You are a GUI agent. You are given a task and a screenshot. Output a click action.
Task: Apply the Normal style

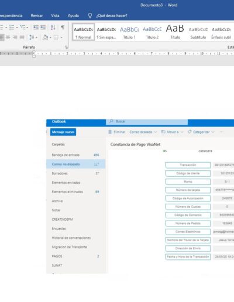84,32
